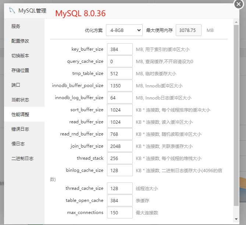Close the MySQL management dialog
The width and height of the screenshot is (246, 225).
(x=239, y=4)
